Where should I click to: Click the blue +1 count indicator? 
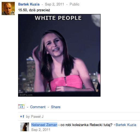click(x=22, y=116)
